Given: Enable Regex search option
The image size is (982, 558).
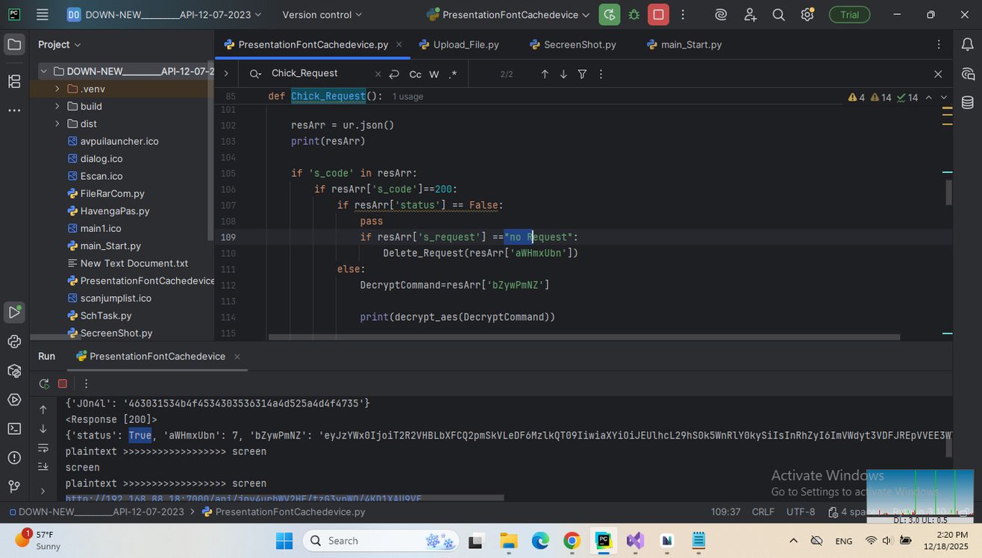Looking at the screenshot, I should [x=452, y=75].
